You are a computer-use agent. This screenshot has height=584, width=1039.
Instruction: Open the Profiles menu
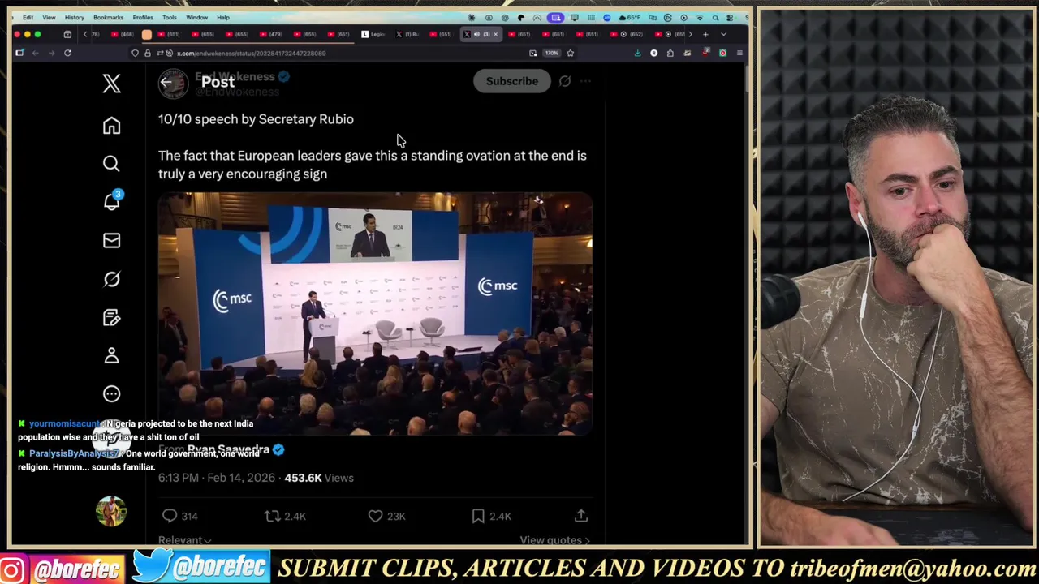[x=143, y=17]
